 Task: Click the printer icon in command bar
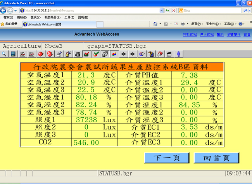pos(183,24)
